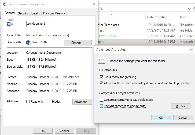
Task: Click the Word document icon beside filename field
Action: pos(11,23)
